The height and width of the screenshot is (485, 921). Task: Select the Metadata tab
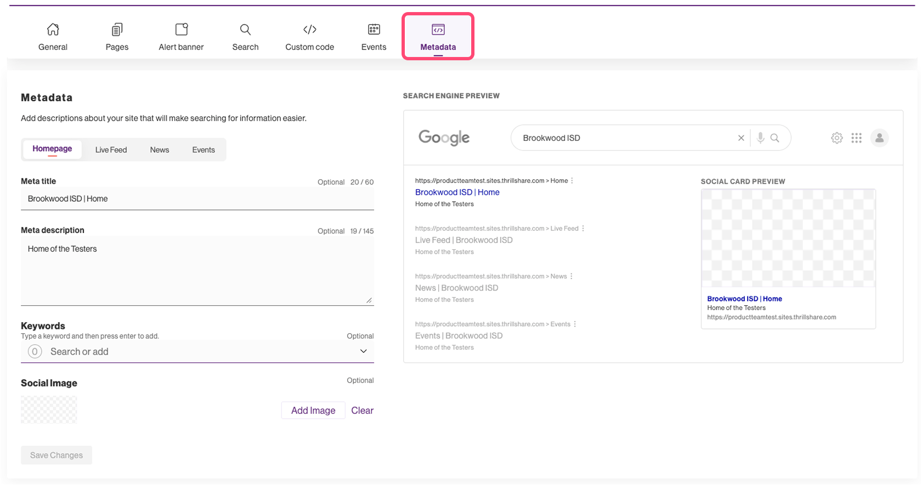(x=438, y=37)
